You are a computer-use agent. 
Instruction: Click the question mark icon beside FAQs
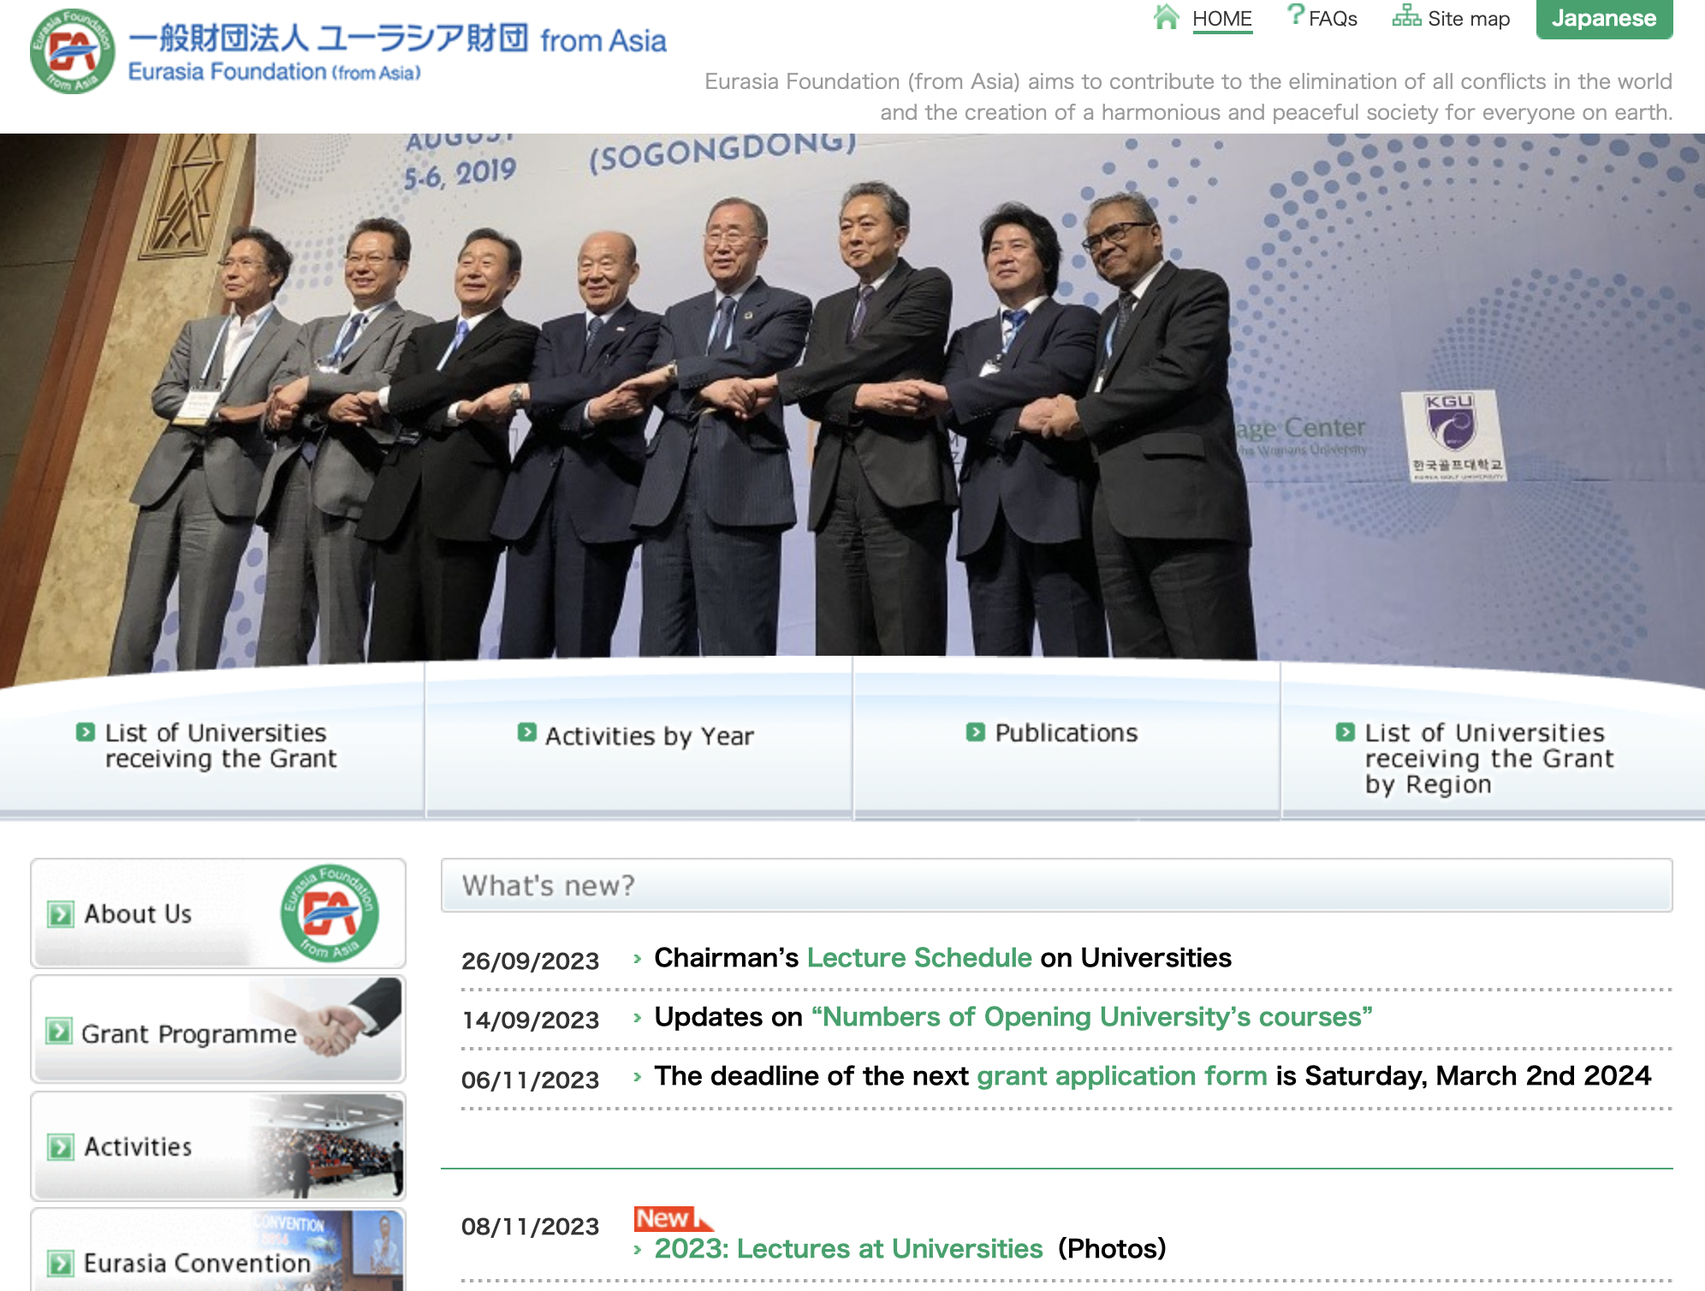tap(1296, 15)
